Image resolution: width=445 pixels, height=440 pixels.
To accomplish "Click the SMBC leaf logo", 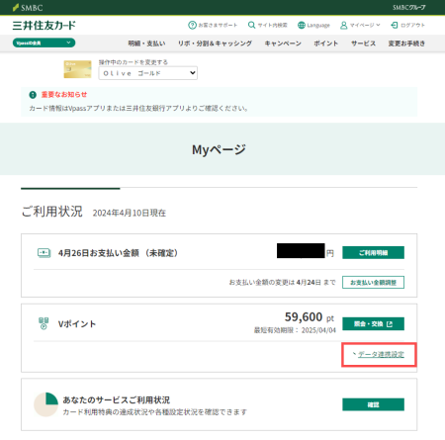I will tap(16, 7).
